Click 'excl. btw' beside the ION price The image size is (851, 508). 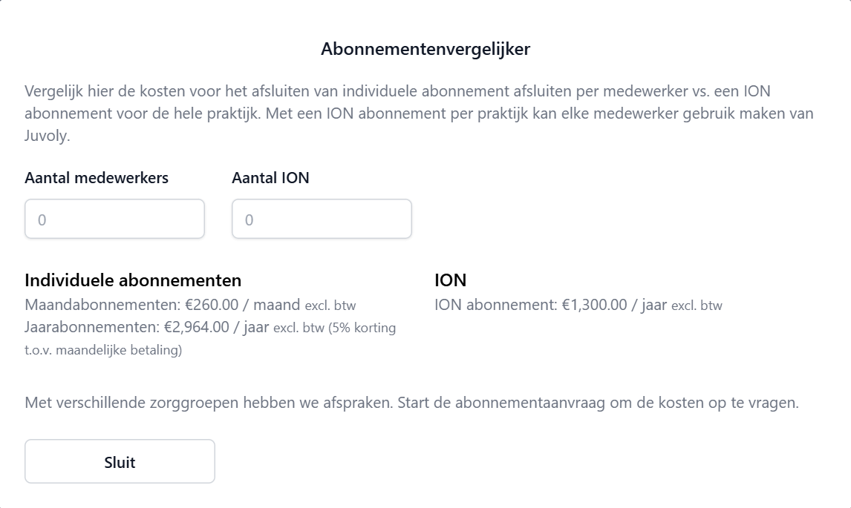697,306
